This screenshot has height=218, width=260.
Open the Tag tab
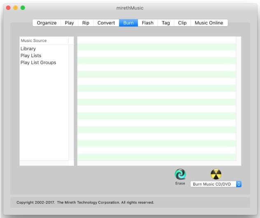coord(166,23)
